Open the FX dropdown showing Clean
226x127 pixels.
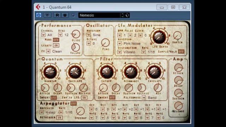pos(48,52)
